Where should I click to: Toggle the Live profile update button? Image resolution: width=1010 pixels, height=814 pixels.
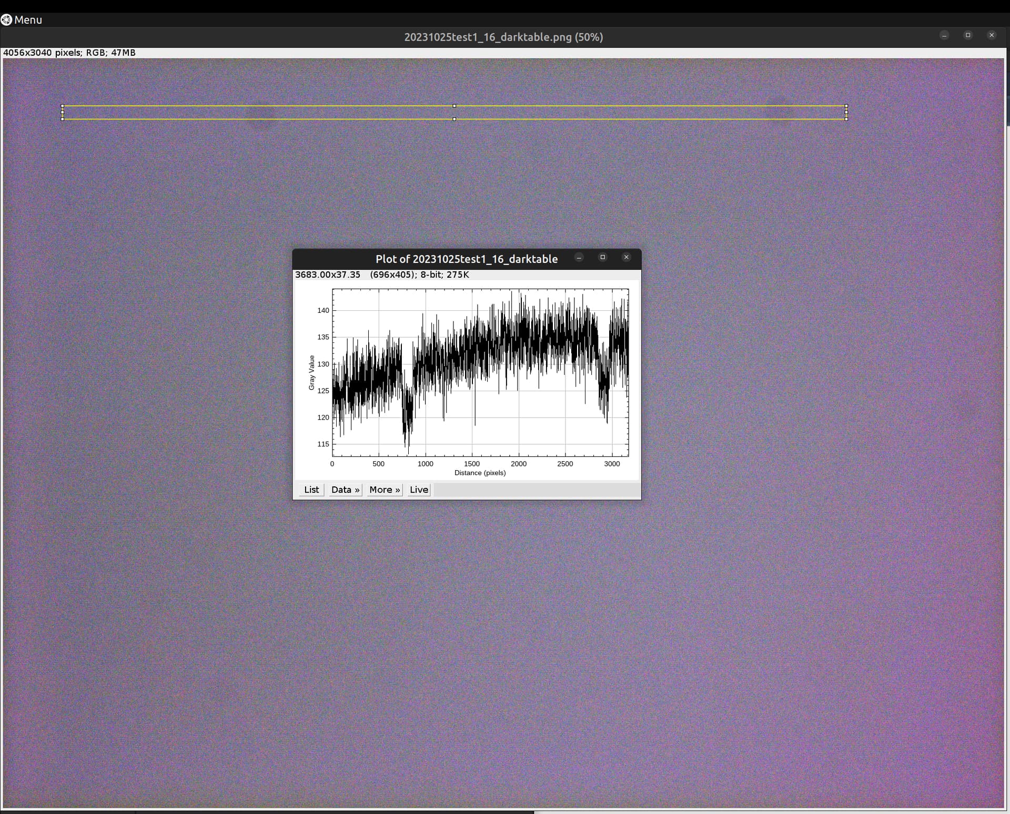point(419,490)
